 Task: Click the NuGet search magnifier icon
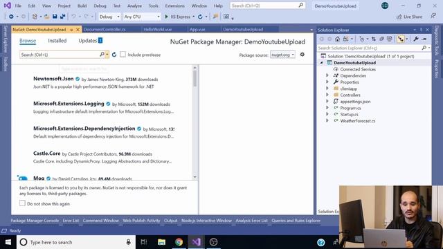click(102, 54)
